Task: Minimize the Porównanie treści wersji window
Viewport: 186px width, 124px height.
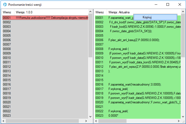Action: pos(156,4)
